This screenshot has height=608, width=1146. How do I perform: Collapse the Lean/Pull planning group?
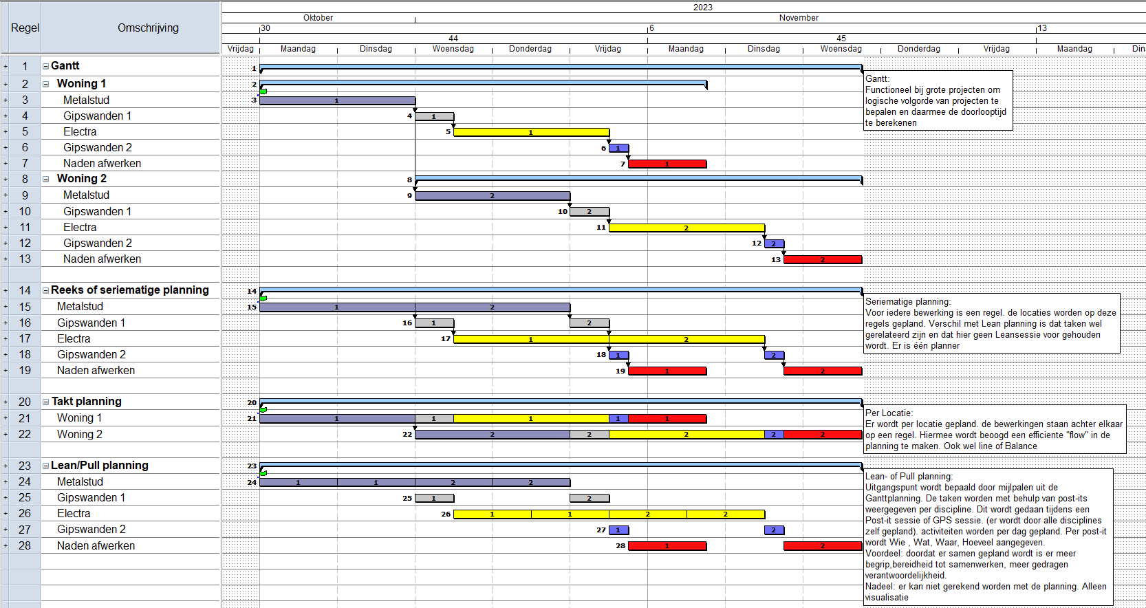46,466
